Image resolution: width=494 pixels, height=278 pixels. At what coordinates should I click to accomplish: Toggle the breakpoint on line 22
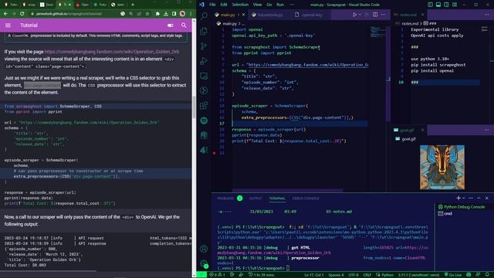click(215, 153)
